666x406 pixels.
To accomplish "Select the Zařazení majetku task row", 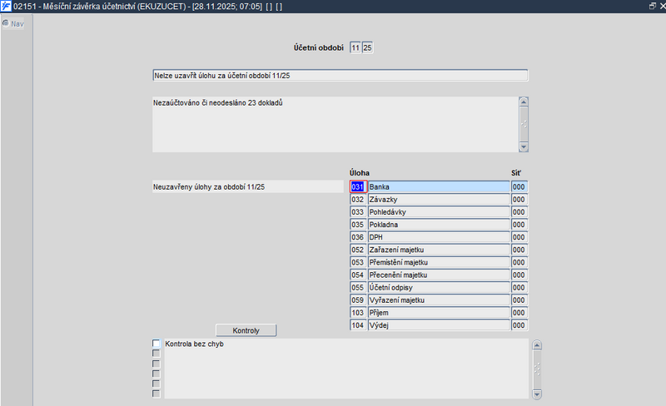I will (439, 250).
